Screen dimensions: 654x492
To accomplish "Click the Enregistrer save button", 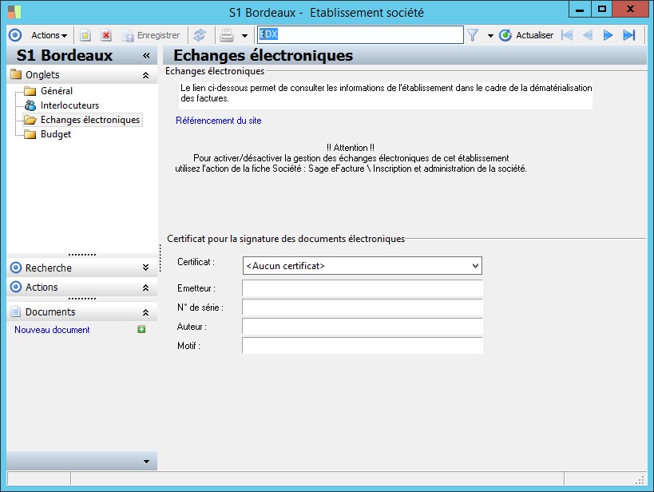I will 151,35.
